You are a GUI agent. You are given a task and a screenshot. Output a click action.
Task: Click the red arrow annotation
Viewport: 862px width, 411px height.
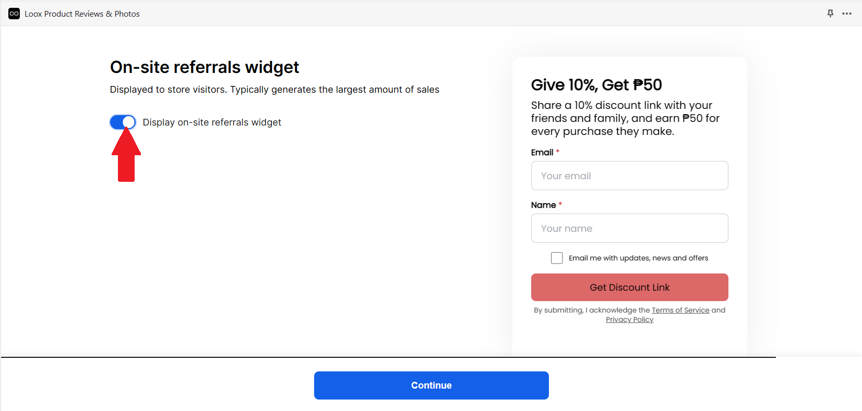[x=126, y=155]
